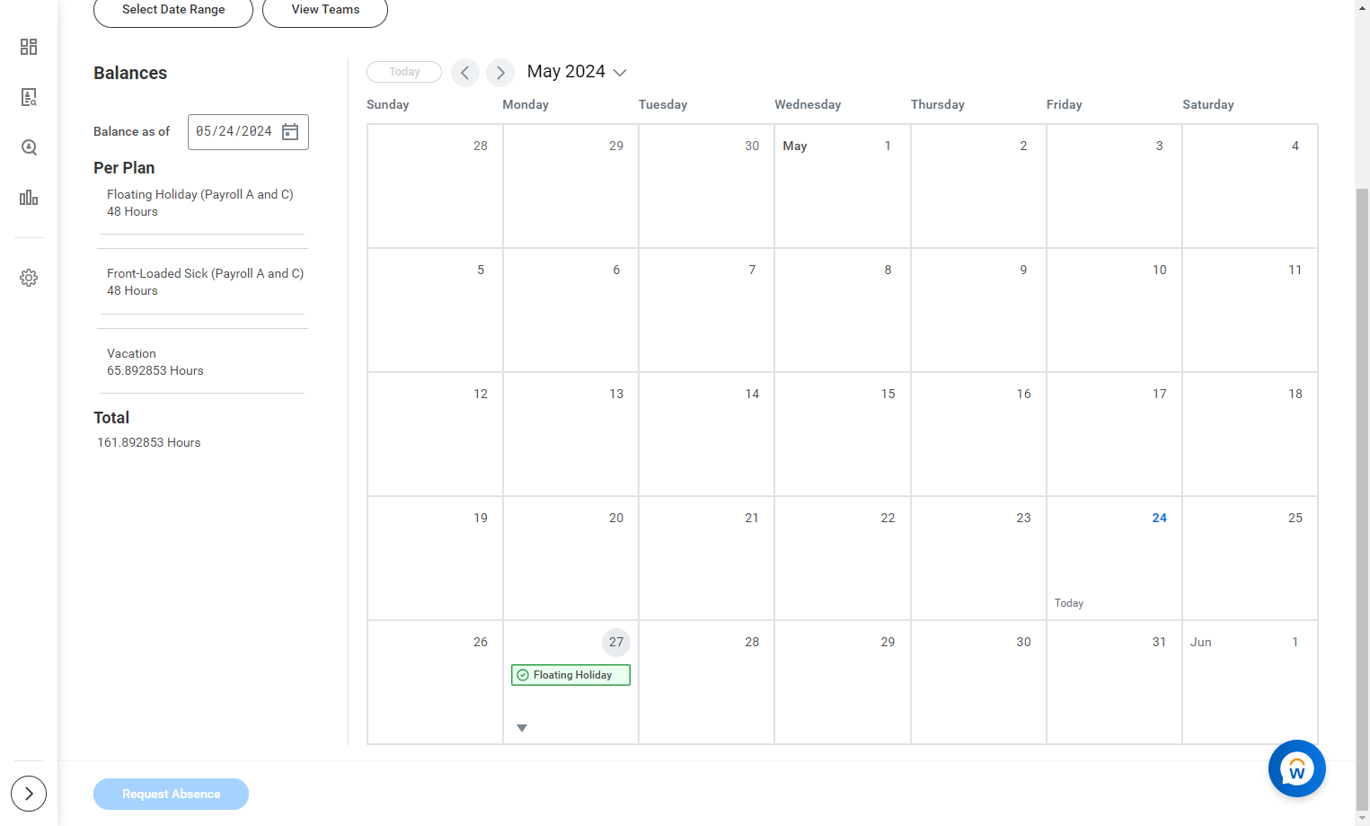This screenshot has height=826, width=1370.
Task: Select May 1 in the calendar
Action: [842, 186]
